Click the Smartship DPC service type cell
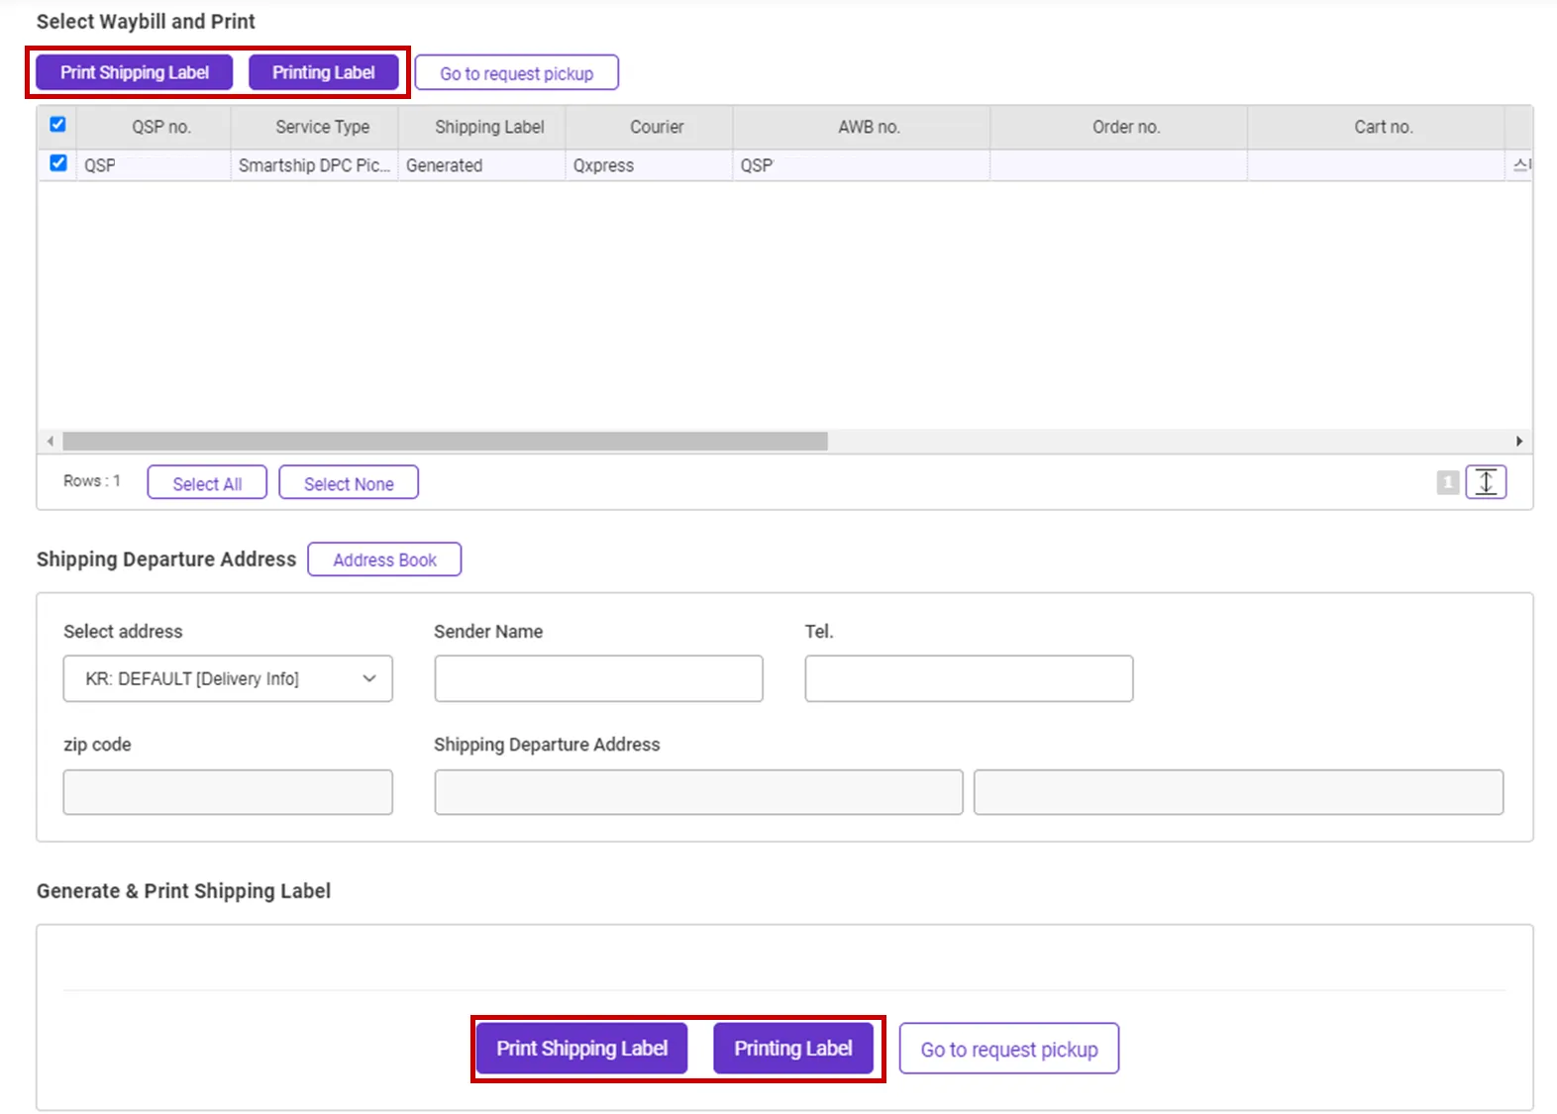The image size is (1557, 1114). (x=315, y=165)
